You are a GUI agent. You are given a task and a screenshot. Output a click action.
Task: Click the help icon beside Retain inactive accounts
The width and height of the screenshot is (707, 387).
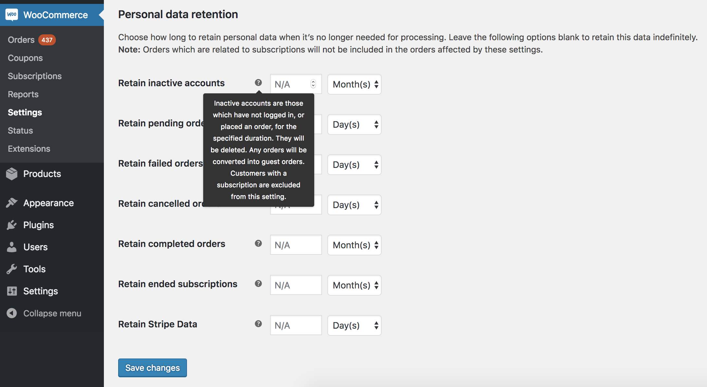(258, 83)
